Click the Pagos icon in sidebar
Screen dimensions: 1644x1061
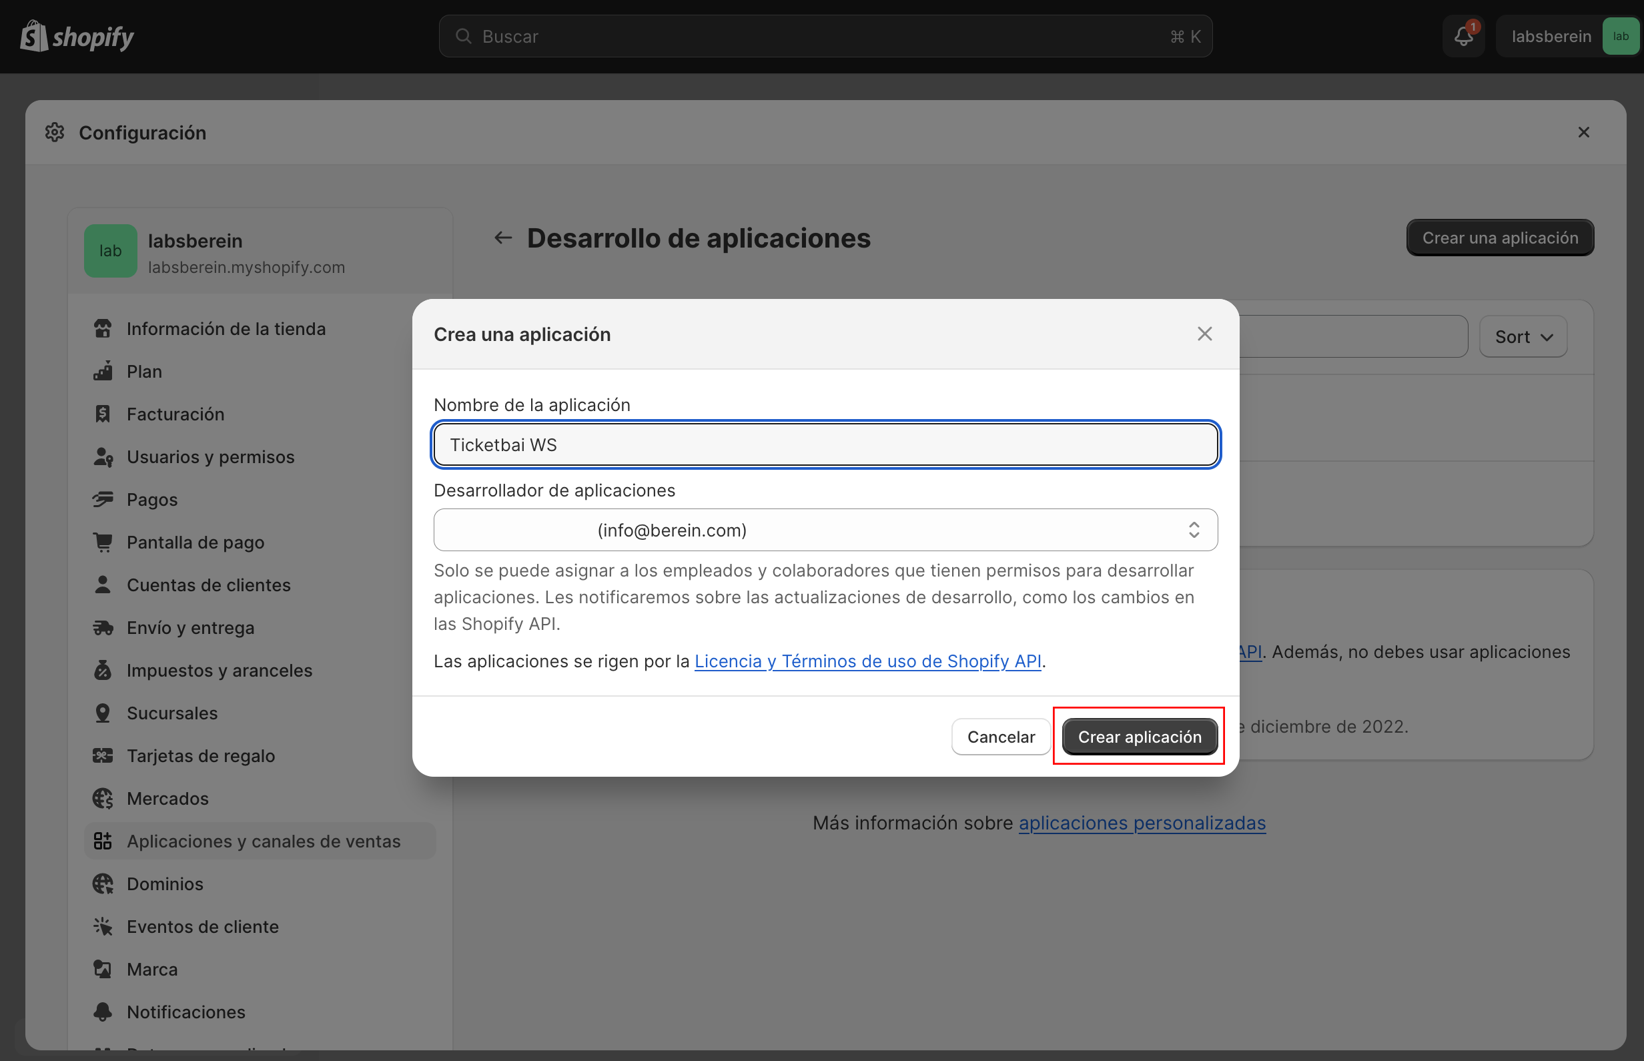click(103, 500)
